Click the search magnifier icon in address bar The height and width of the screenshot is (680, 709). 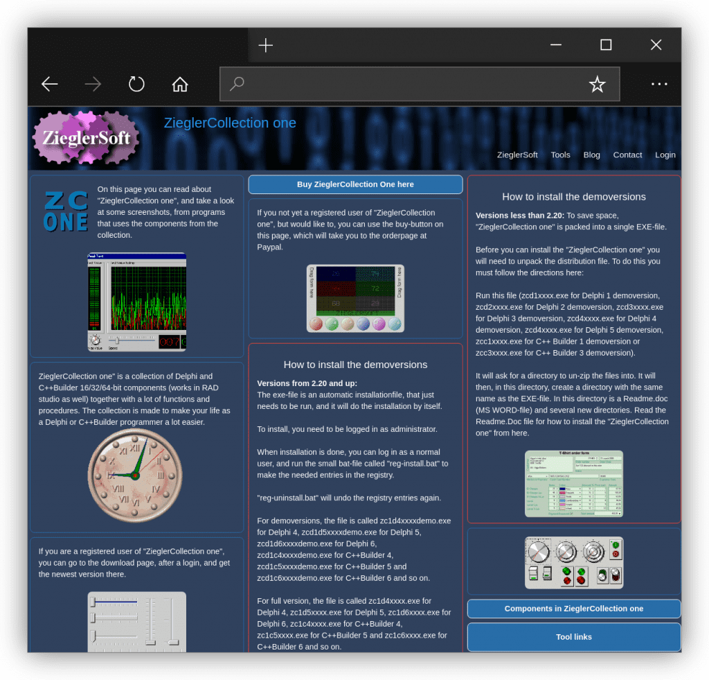(237, 84)
